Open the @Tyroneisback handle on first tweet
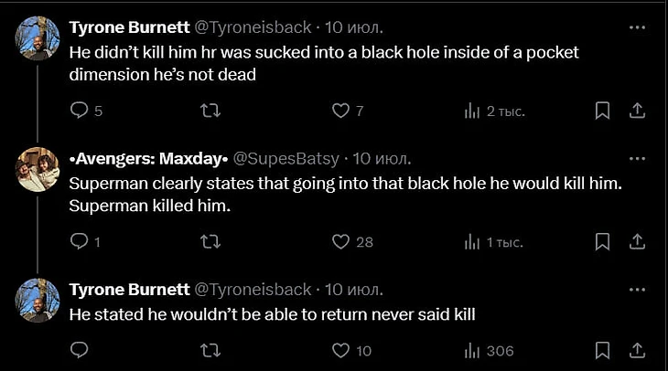The width and height of the screenshot is (668, 371). 253,27
